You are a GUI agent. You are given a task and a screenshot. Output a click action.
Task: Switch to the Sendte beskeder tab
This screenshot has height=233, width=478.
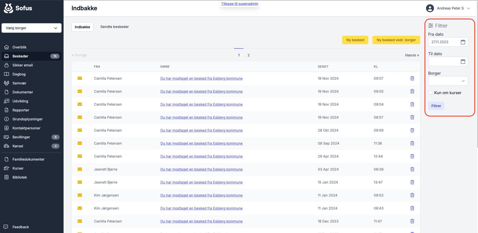click(114, 27)
